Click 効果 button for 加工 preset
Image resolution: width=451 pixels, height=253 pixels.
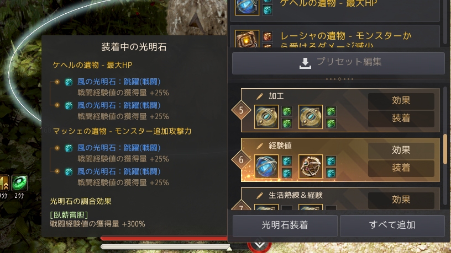click(401, 101)
